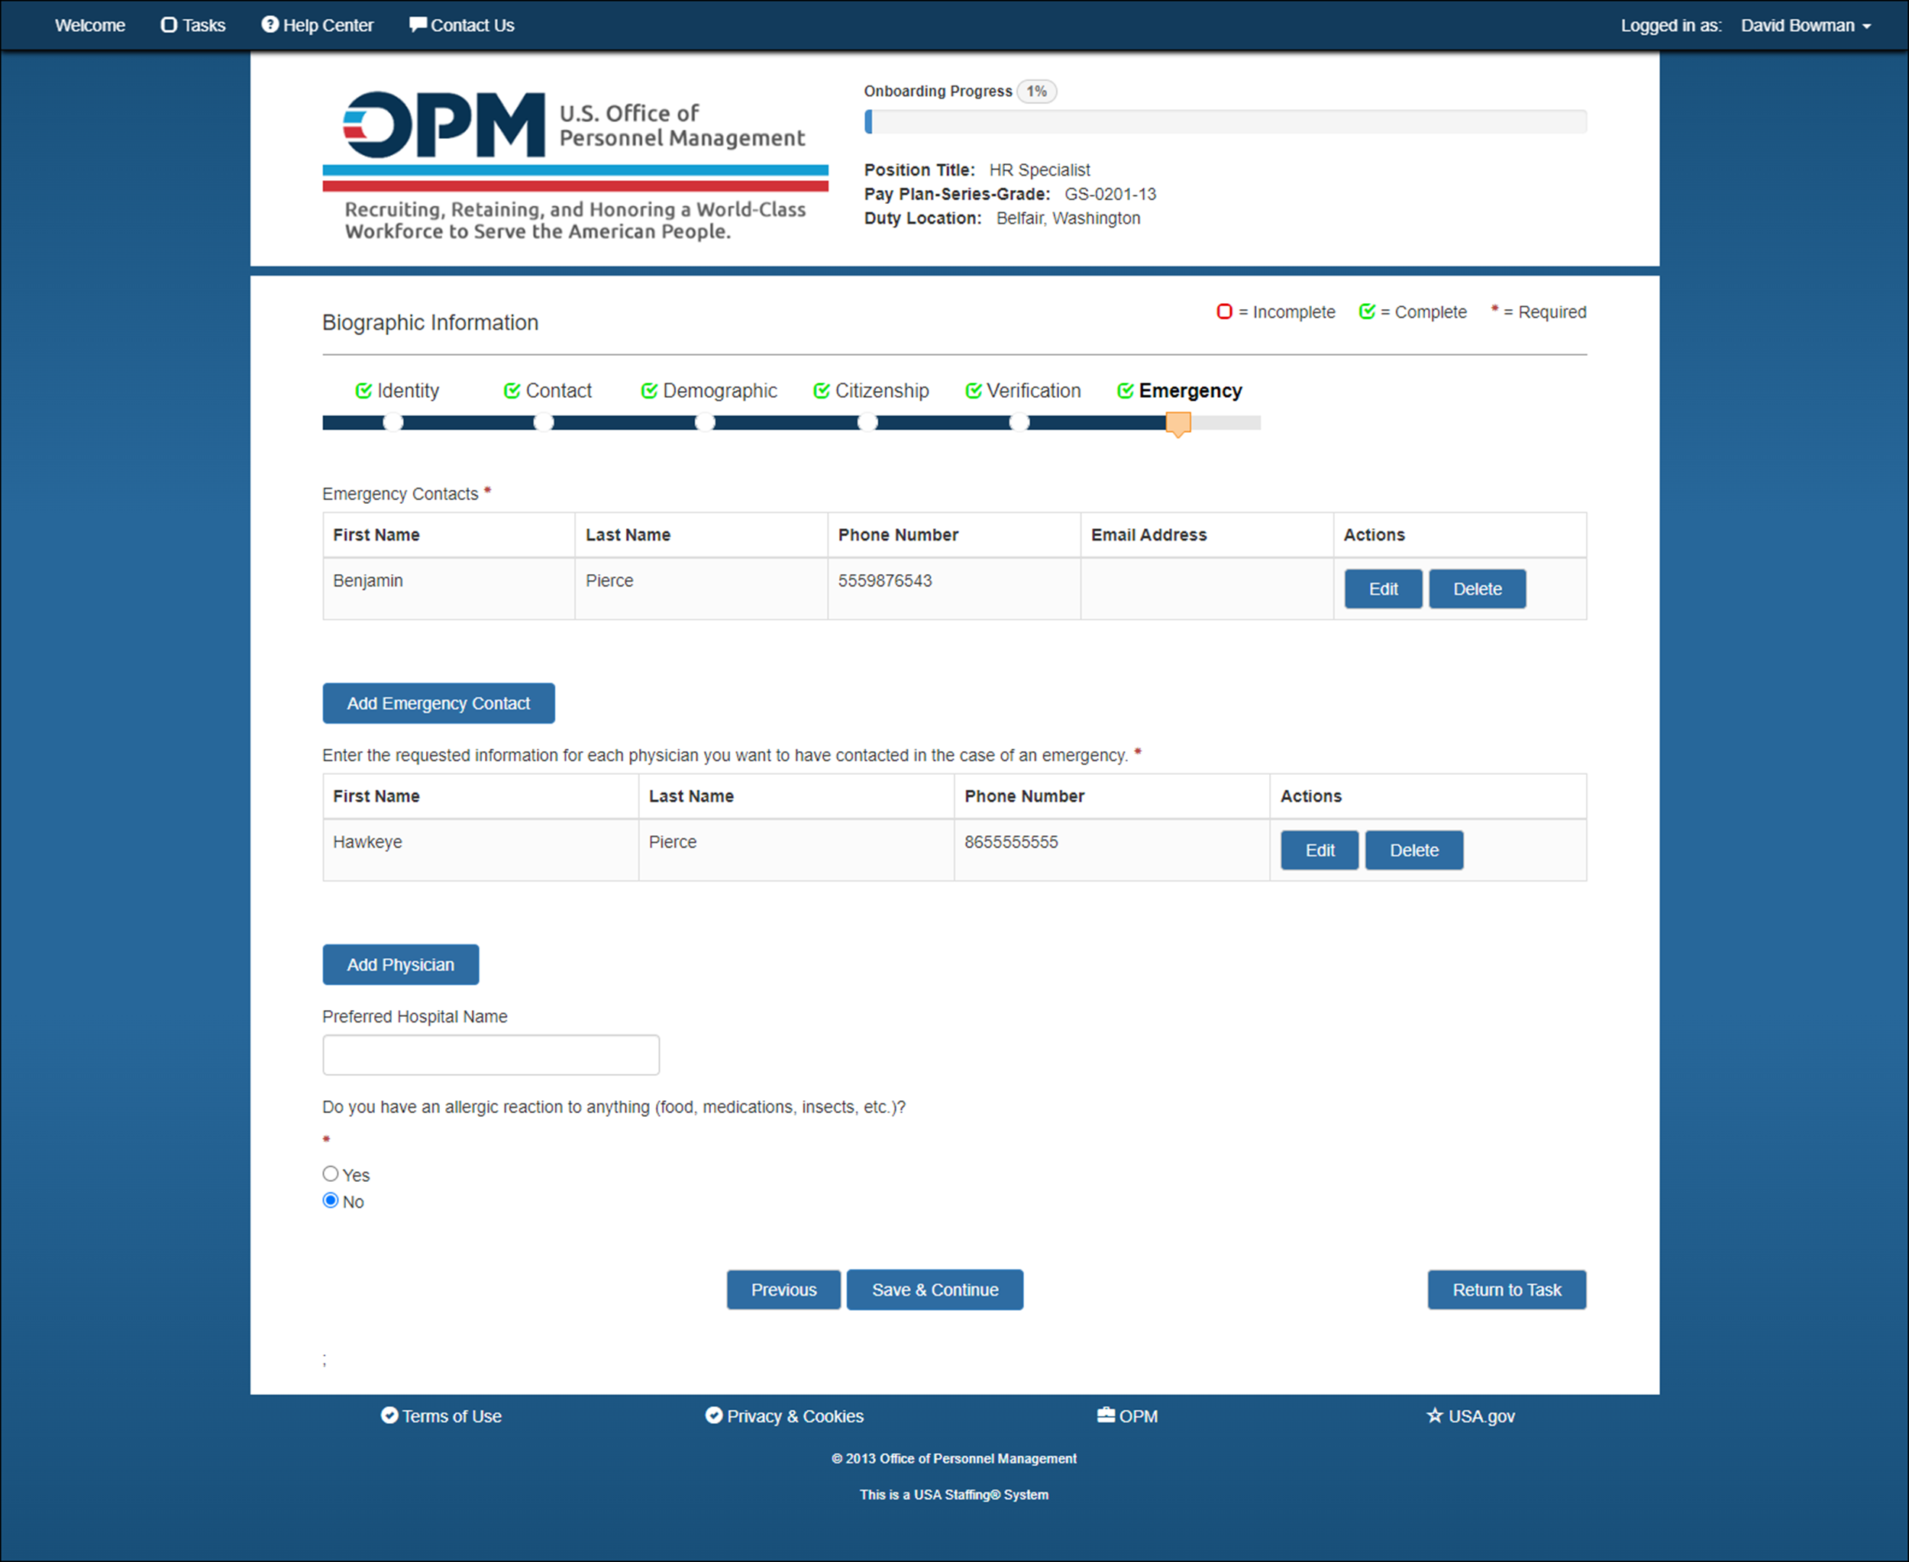The width and height of the screenshot is (1909, 1562).
Task: Click the USA.gov star icon
Action: coord(1435,1415)
